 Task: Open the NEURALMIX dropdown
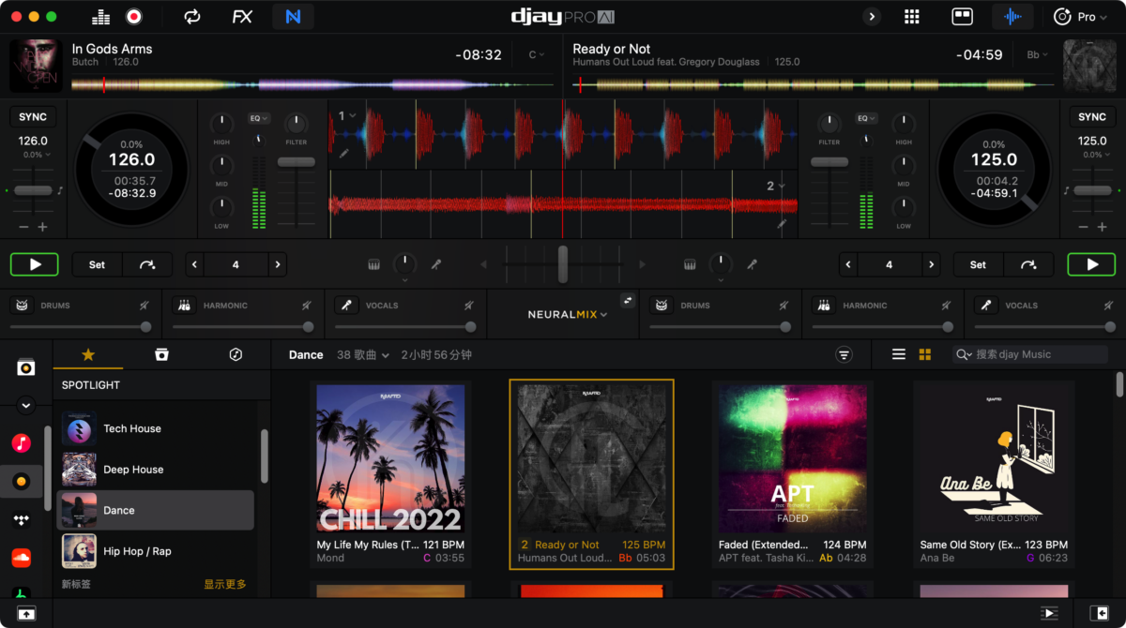(567, 314)
